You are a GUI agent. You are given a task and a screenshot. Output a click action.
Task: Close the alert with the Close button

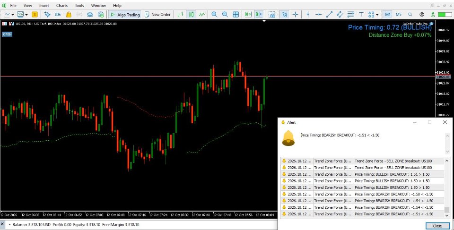pyautogui.click(x=437, y=226)
